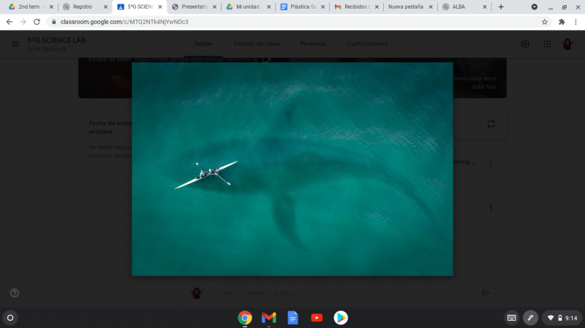Close the ALBA browser tab
This screenshot has height=328, width=585.
tap(485, 7)
